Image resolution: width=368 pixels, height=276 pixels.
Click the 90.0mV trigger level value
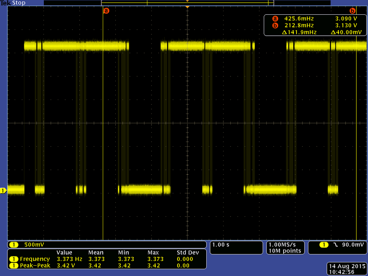(353, 245)
